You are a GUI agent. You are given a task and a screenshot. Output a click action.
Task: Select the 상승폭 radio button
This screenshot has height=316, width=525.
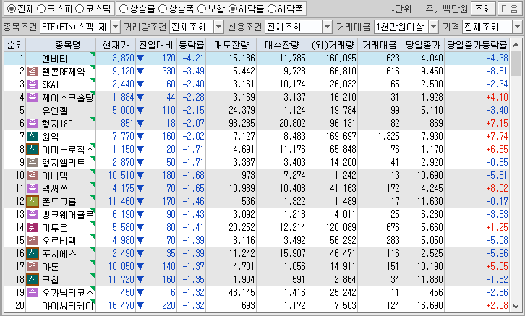coord(163,9)
